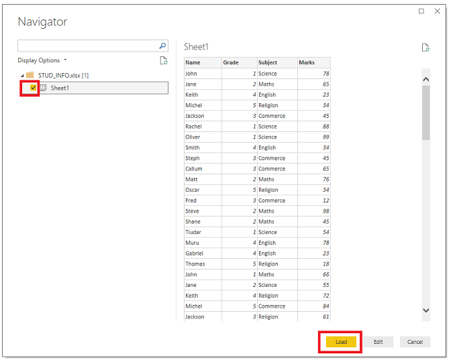Click the marks cell '55'
The height and width of the screenshot is (364, 455).
click(x=314, y=285)
